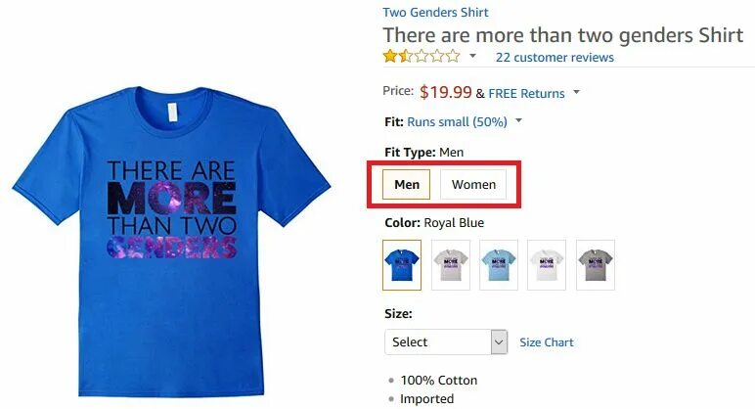Open the 22 customer reviews link
The image size is (755, 409).
point(555,58)
